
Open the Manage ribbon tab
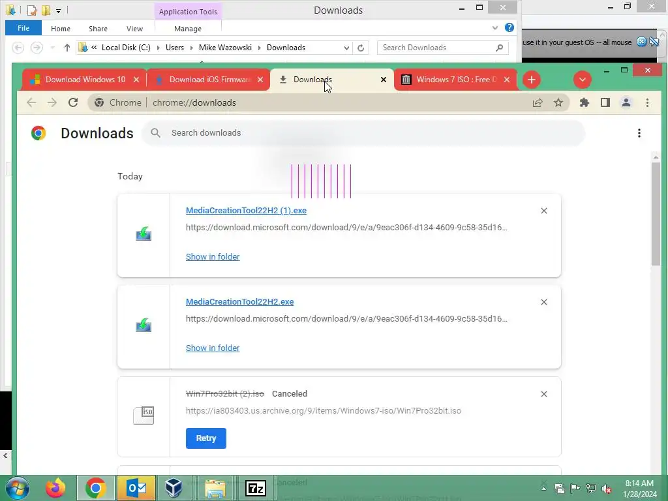(x=188, y=29)
